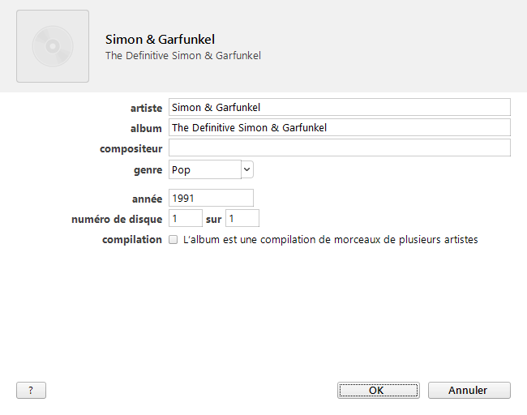Click the album text field
527x415 pixels.
[x=340, y=127]
